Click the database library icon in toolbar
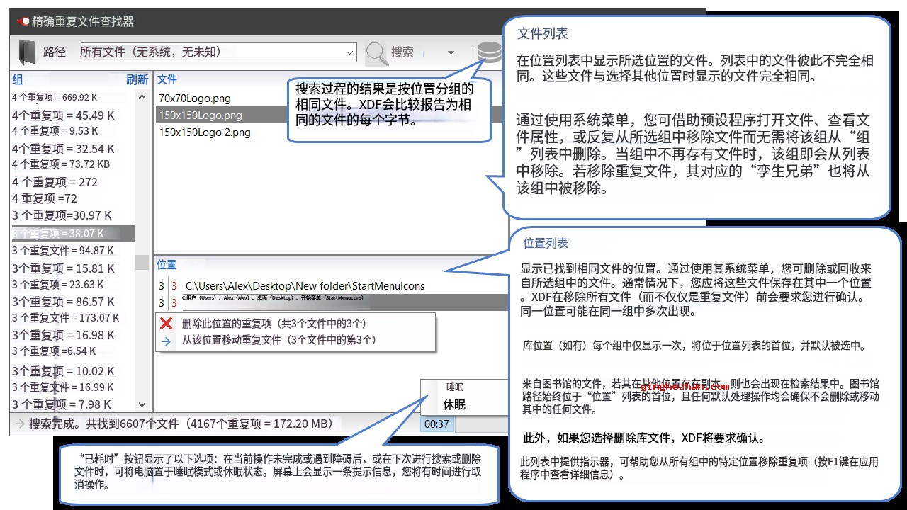Viewport: 907px width, 510px height. coord(488,52)
